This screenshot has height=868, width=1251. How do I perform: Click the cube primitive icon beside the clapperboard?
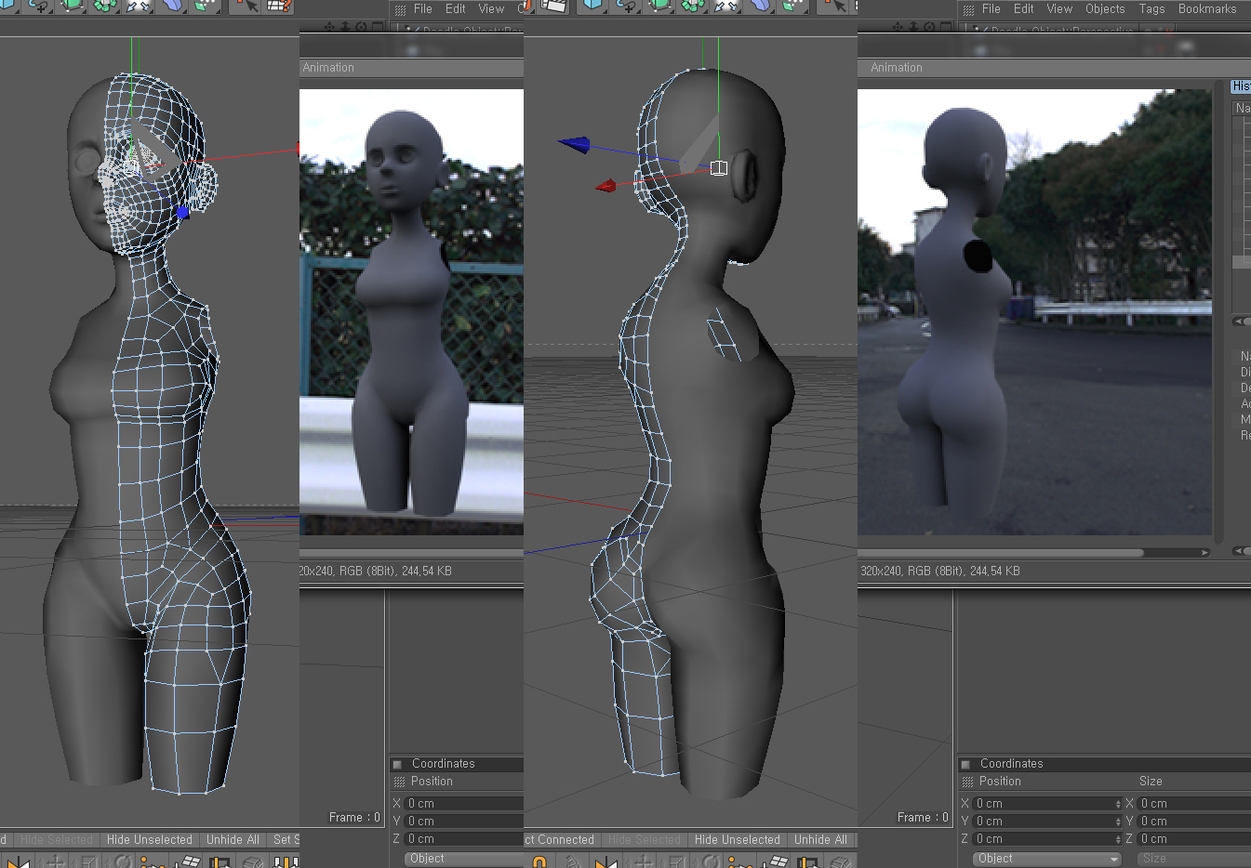(592, 6)
